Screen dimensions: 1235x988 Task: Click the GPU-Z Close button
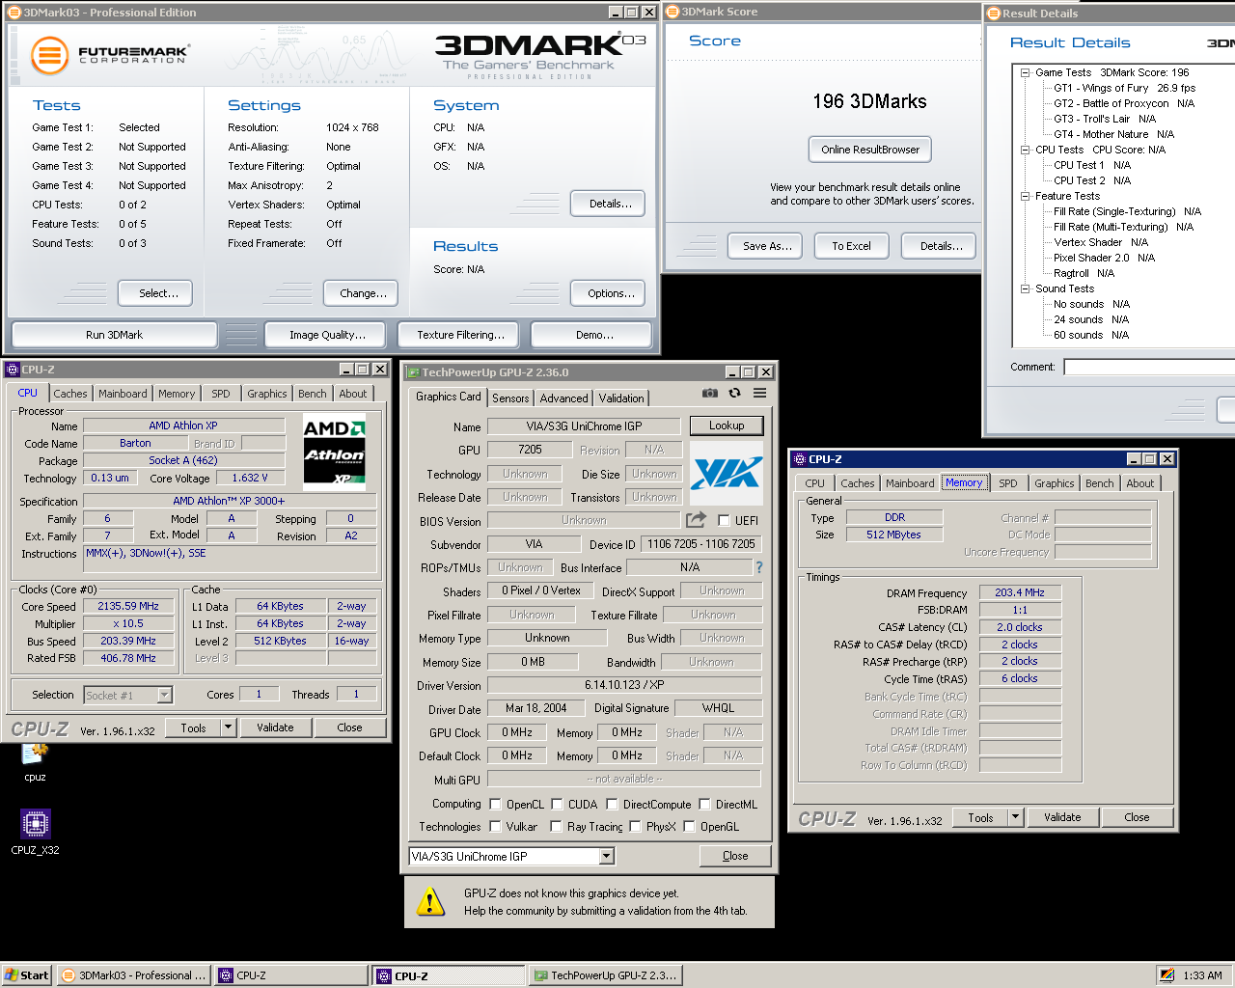coord(735,856)
